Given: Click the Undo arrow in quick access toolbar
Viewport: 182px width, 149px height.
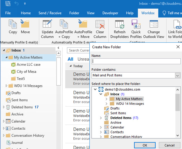Looking at the screenshot, I should (16, 3).
